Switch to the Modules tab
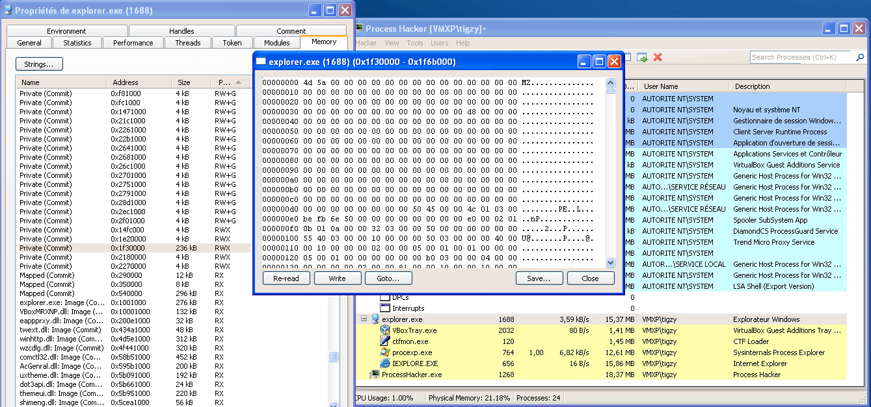This screenshot has width=871, height=407. 276,43
